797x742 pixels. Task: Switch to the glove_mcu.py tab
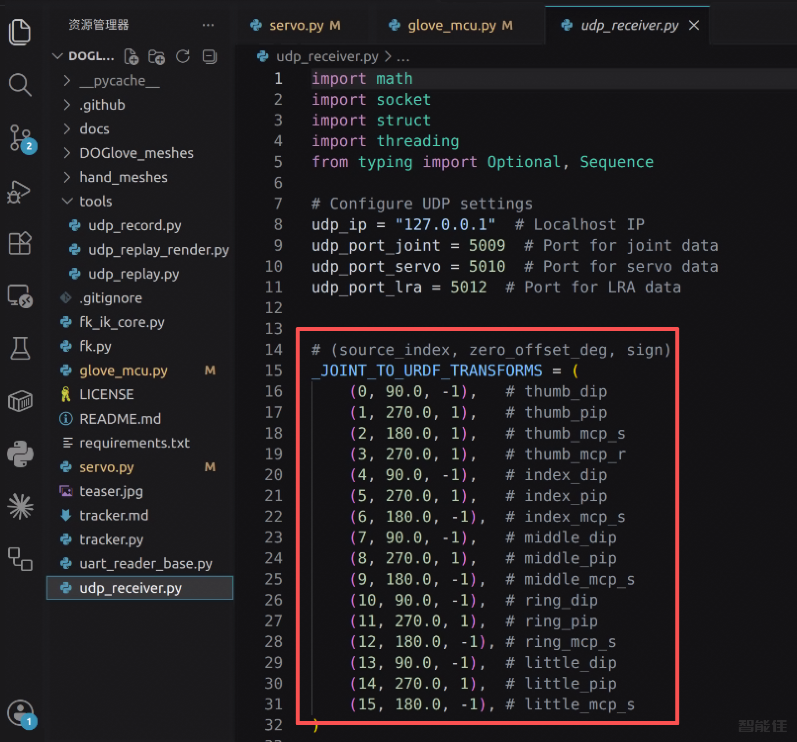click(x=451, y=25)
